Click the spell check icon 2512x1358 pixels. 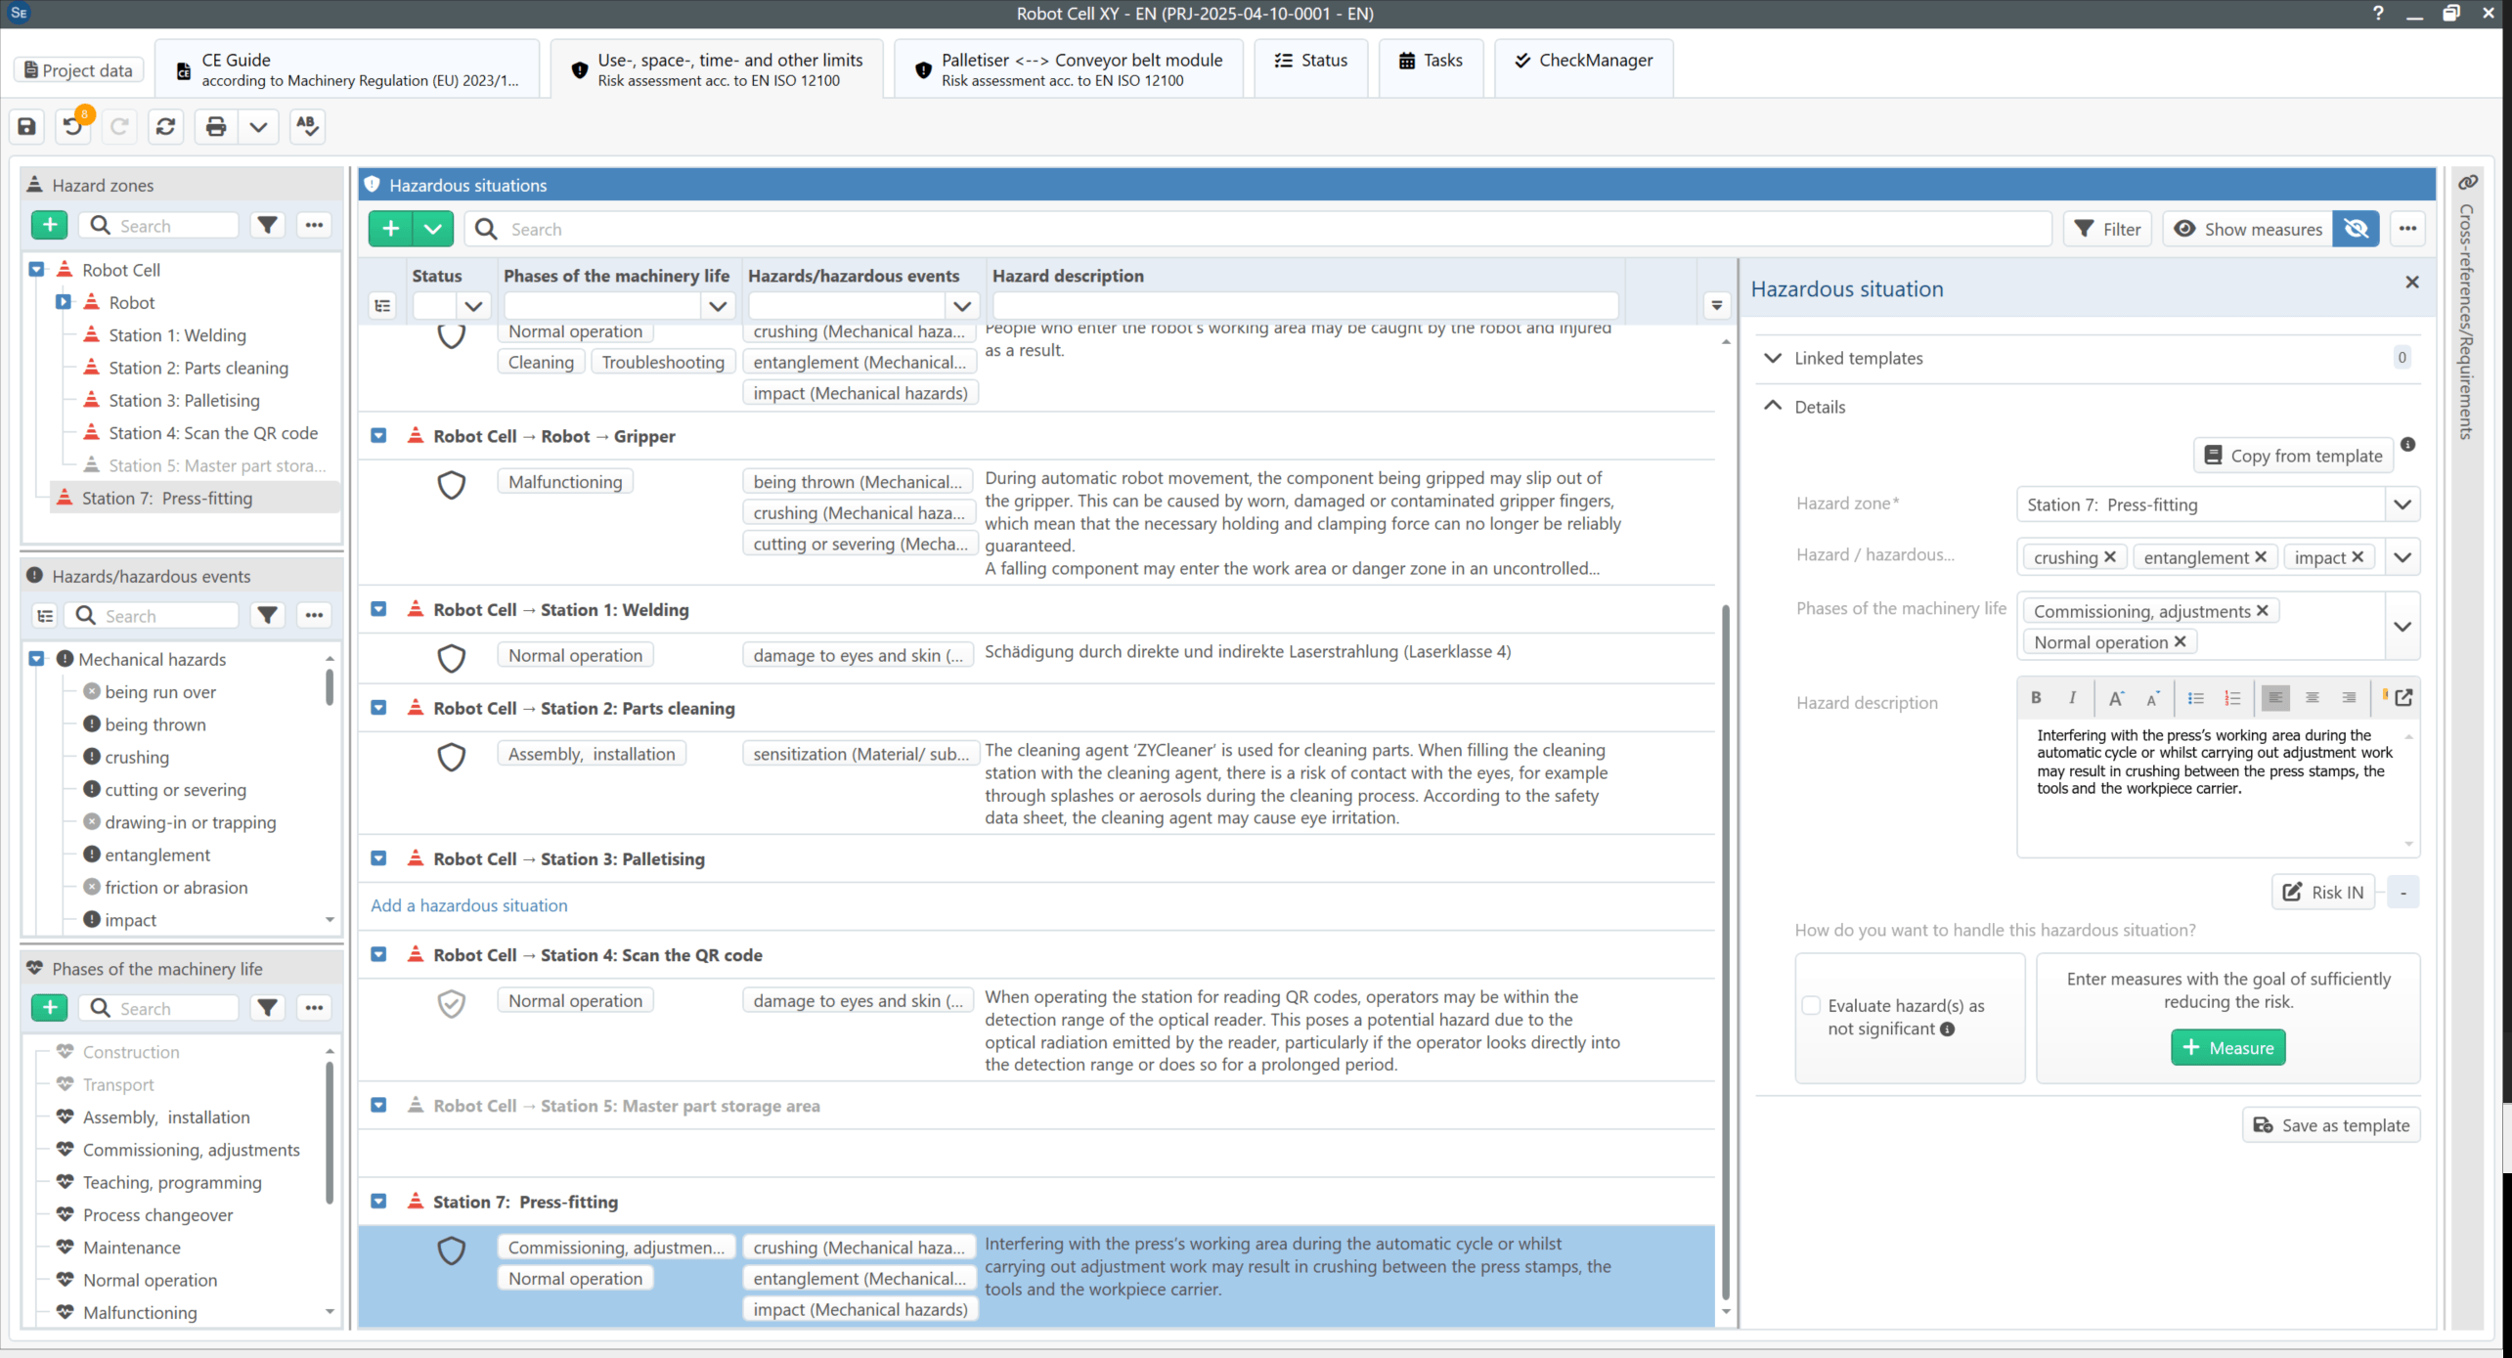click(x=307, y=126)
